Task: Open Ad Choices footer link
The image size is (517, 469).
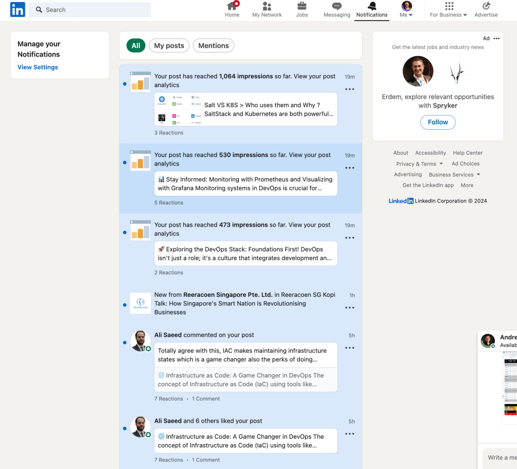Action: 466,164
